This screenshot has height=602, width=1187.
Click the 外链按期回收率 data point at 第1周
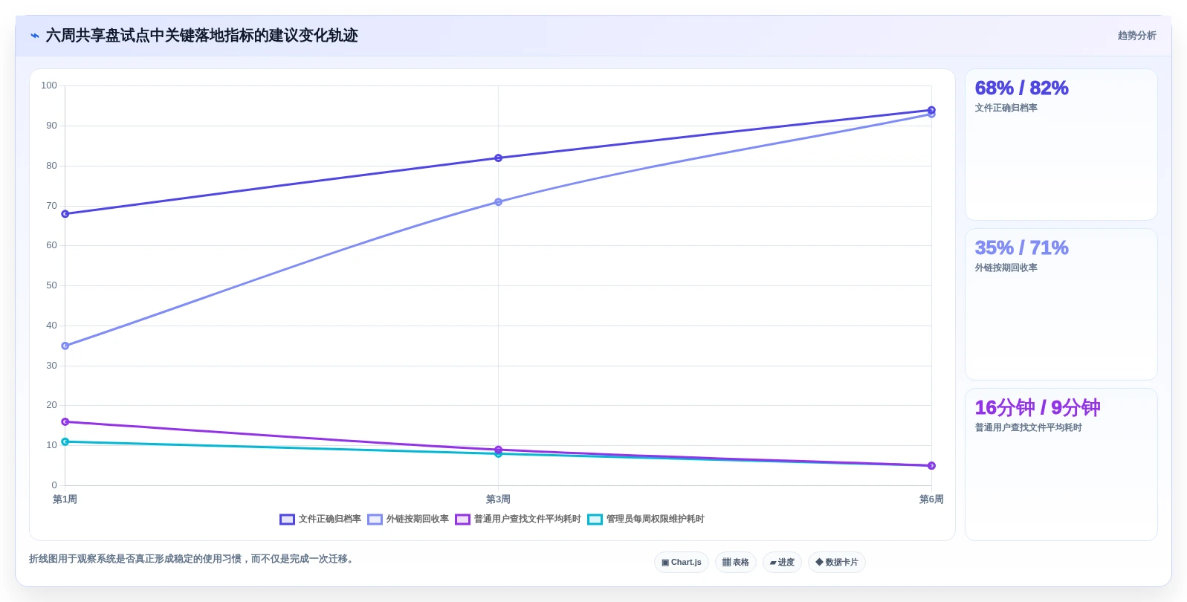pyautogui.click(x=65, y=346)
